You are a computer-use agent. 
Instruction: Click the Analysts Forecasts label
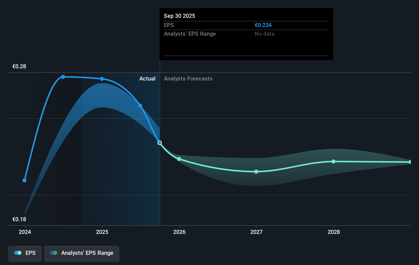tap(188, 79)
